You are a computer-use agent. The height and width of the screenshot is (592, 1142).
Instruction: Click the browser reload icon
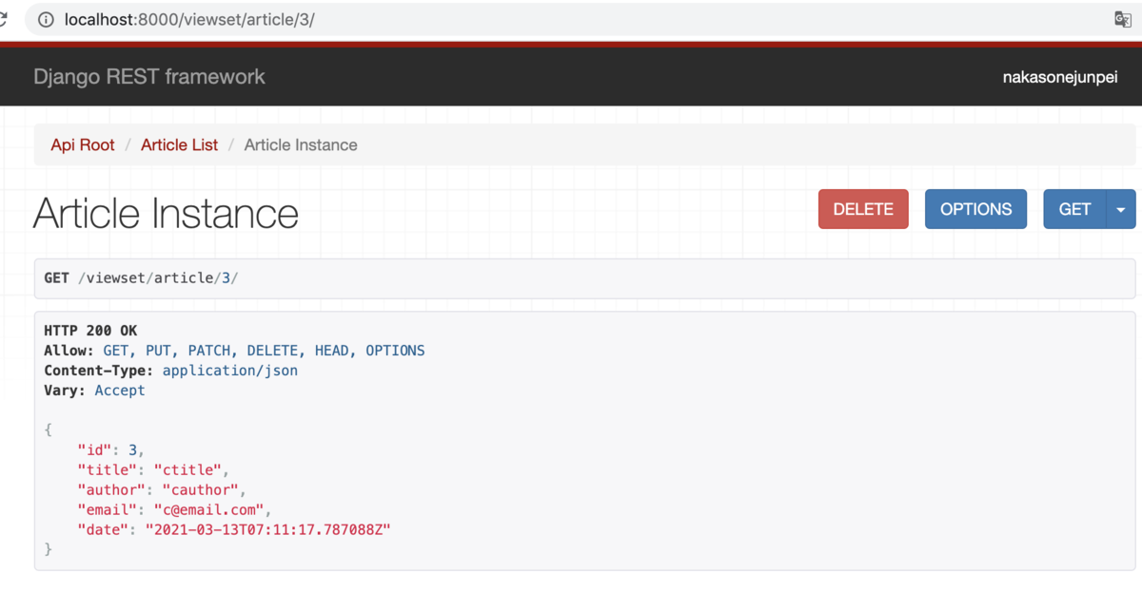[x=3, y=19]
